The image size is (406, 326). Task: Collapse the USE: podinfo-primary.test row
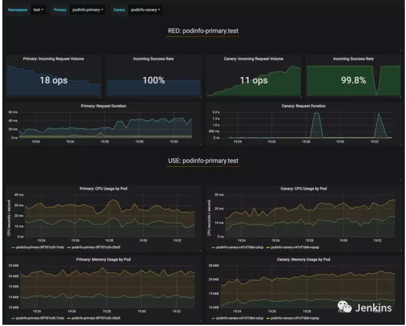[x=203, y=161]
